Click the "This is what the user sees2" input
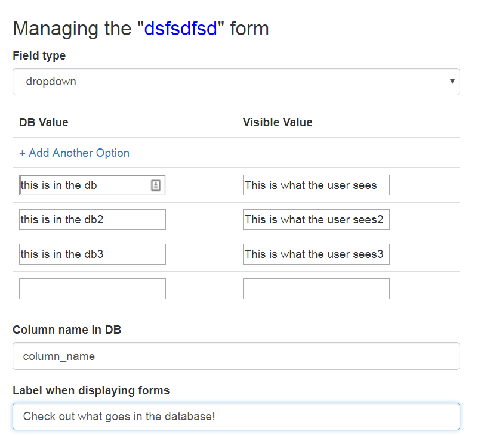This screenshot has width=493, height=435. pos(316,220)
